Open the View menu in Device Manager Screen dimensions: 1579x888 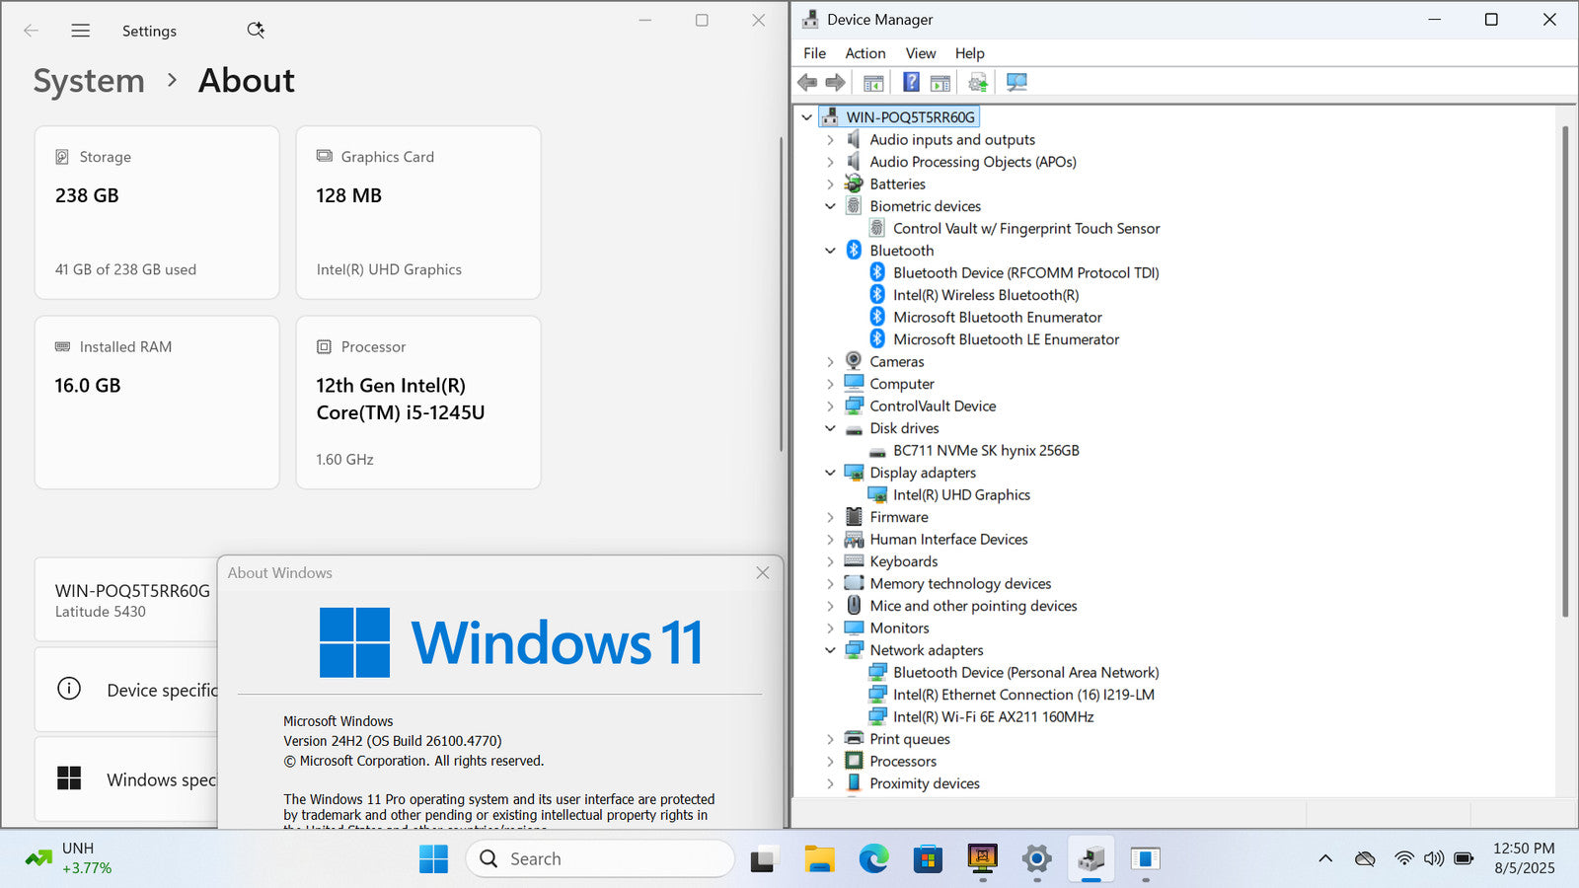coord(920,53)
